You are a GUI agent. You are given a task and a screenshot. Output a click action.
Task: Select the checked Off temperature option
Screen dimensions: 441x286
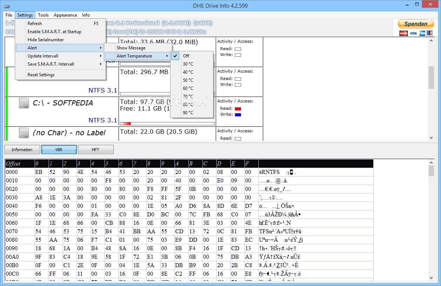tap(192, 56)
